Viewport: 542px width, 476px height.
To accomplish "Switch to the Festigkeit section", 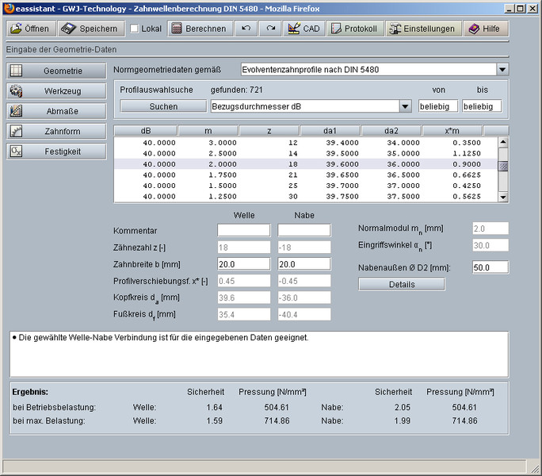I will click(x=56, y=151).
